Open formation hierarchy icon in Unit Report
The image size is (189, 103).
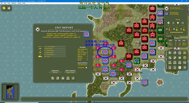tap(68, 78)
